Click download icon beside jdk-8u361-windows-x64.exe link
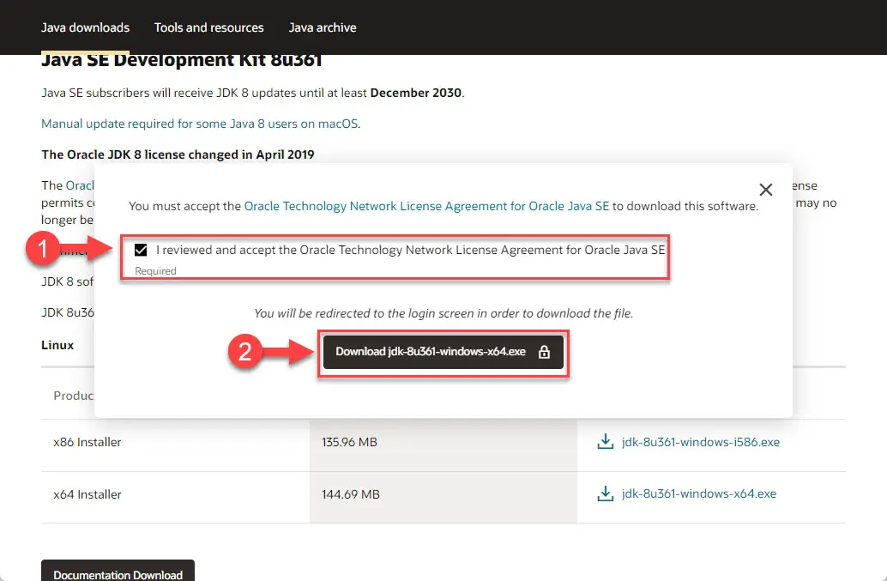Image resolution: width=887 pixels, height=581 pixels. [606, 493]
